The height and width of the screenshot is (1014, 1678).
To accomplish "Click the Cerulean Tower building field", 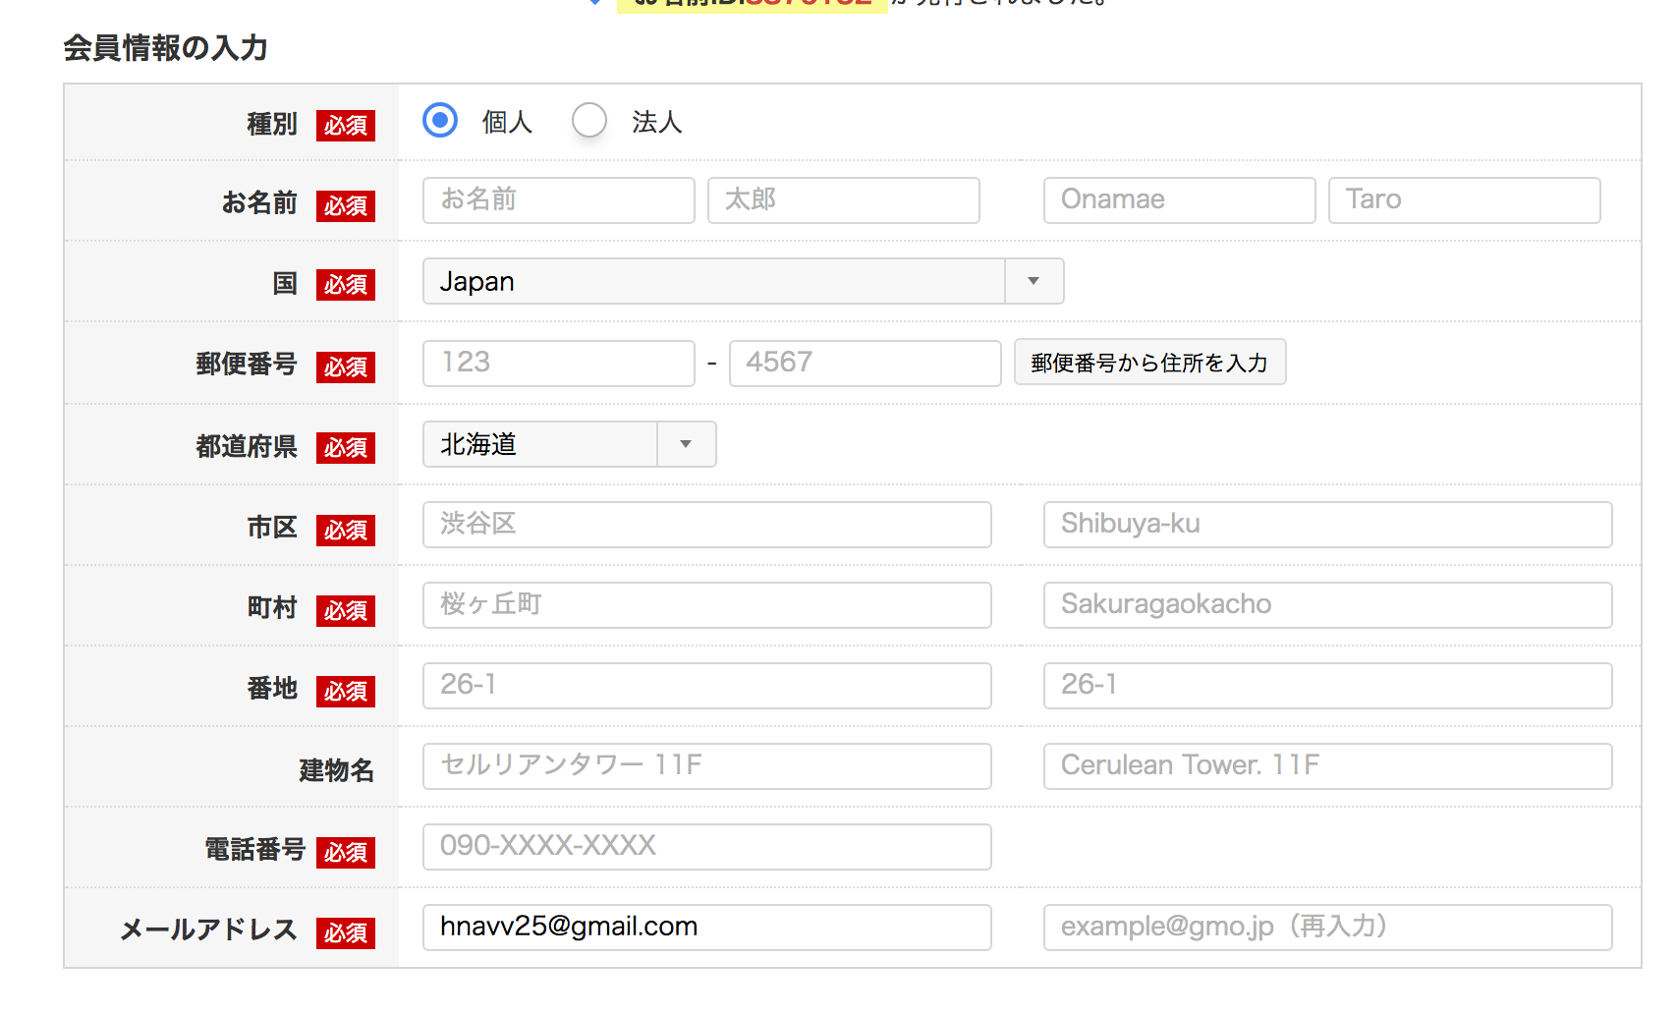I will tap(1327, 766).
